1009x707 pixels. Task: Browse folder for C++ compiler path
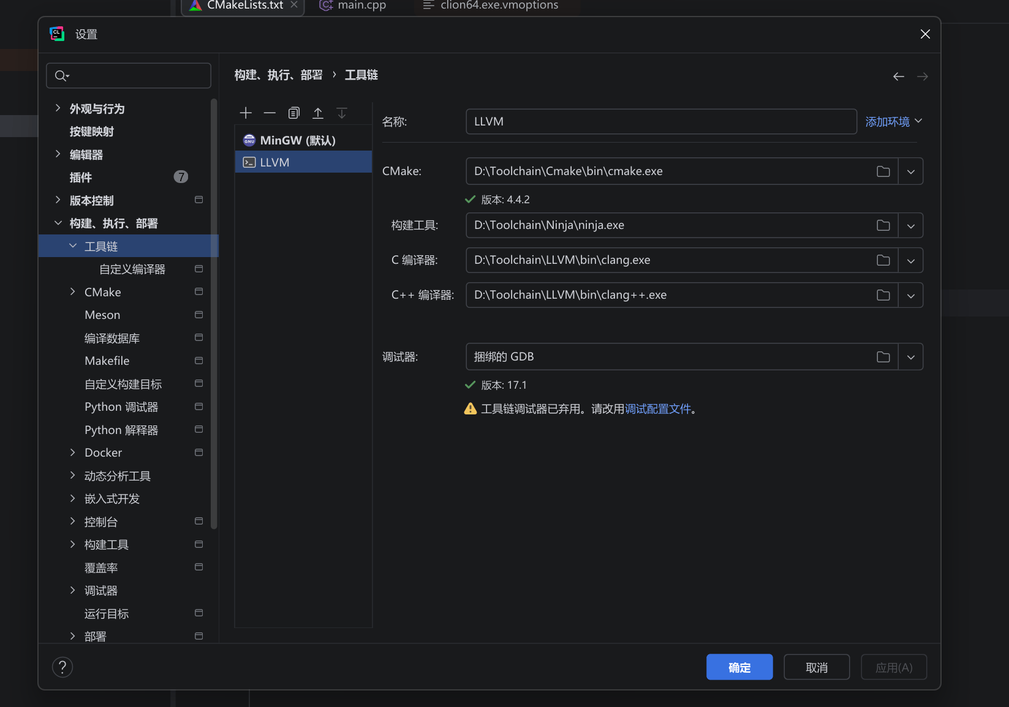pyautogui.click(x=883, y=295)
